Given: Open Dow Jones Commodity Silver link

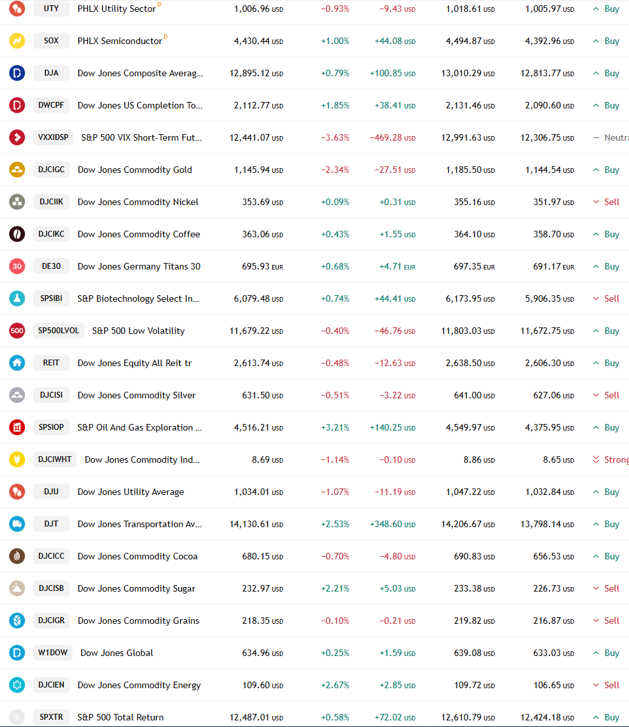Looking at the screenshot, I should tap(137, 395).
